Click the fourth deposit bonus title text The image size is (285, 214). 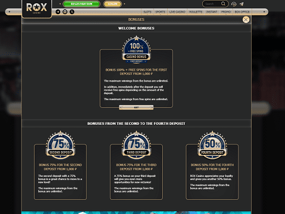[x=212, y=167]
